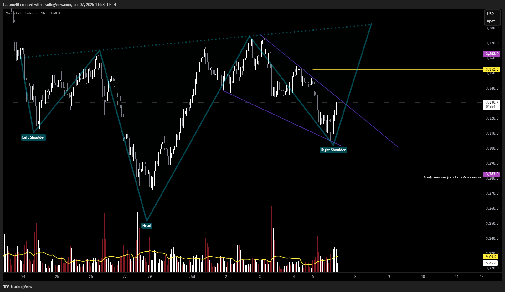Click the 3,283.0 purple price tag

point(492,174)
